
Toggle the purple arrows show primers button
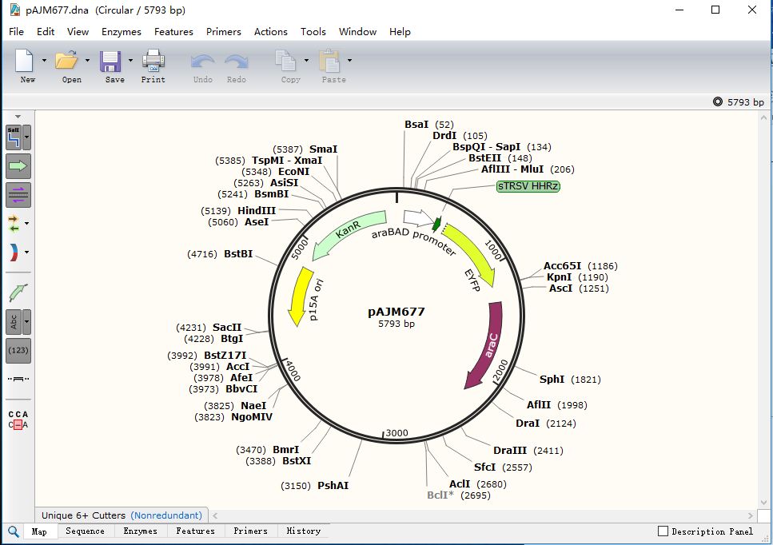(x=18, y=195)
